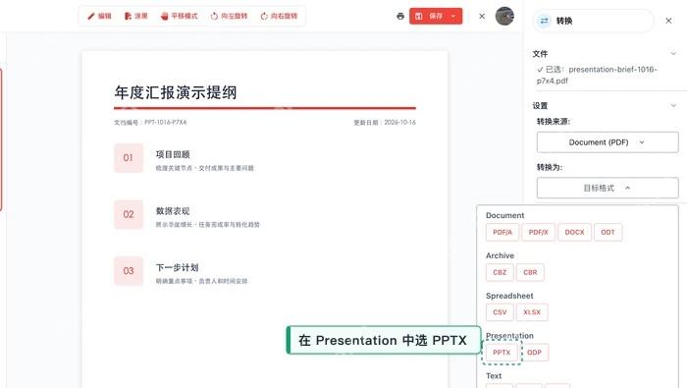
Task: Select XLSX spreadsheet format
Action: [x=532, y=312]
